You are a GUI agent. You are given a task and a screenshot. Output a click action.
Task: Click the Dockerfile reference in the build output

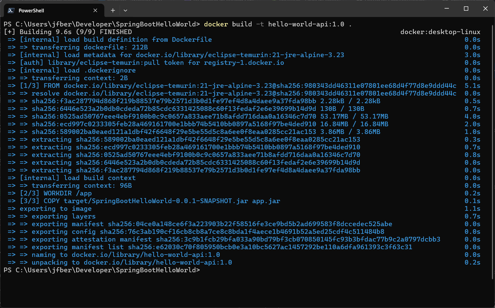pos(191,39)
